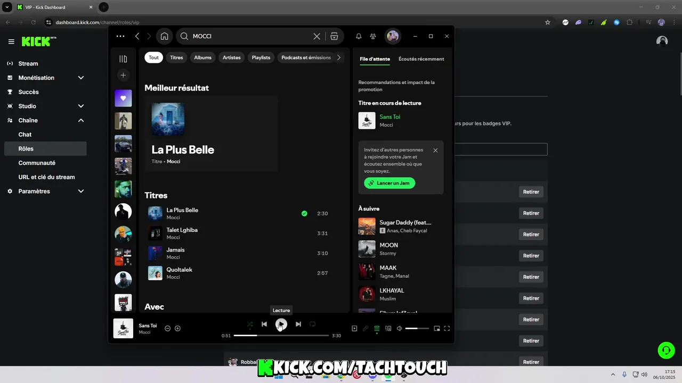Clear the MOCCI search text

tap(316, 36)
